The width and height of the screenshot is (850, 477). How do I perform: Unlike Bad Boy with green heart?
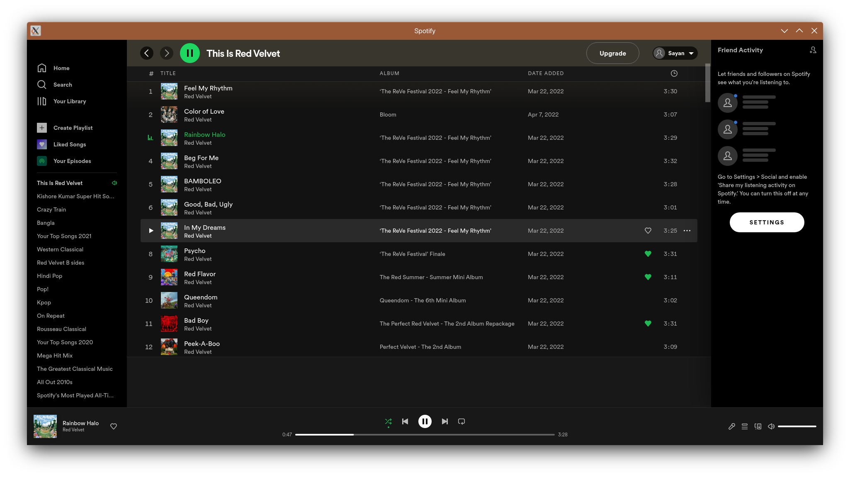coord(648,324)
